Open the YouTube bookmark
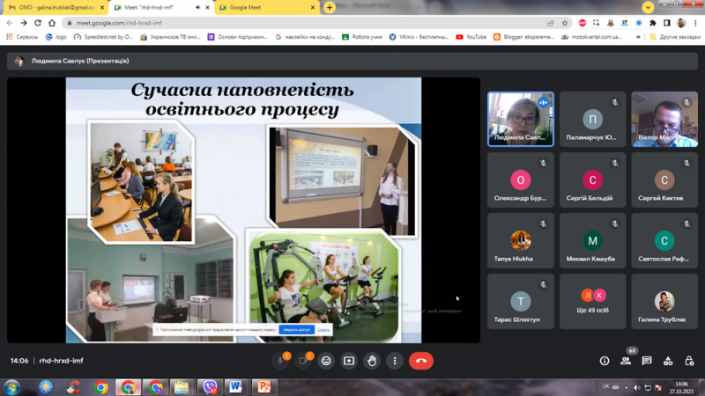The image size is (705, 396). [x=471, y=37]
